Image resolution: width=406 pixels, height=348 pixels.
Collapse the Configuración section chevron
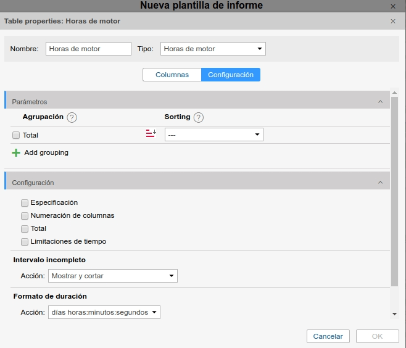pyautogui.click(x=380, y=182)
